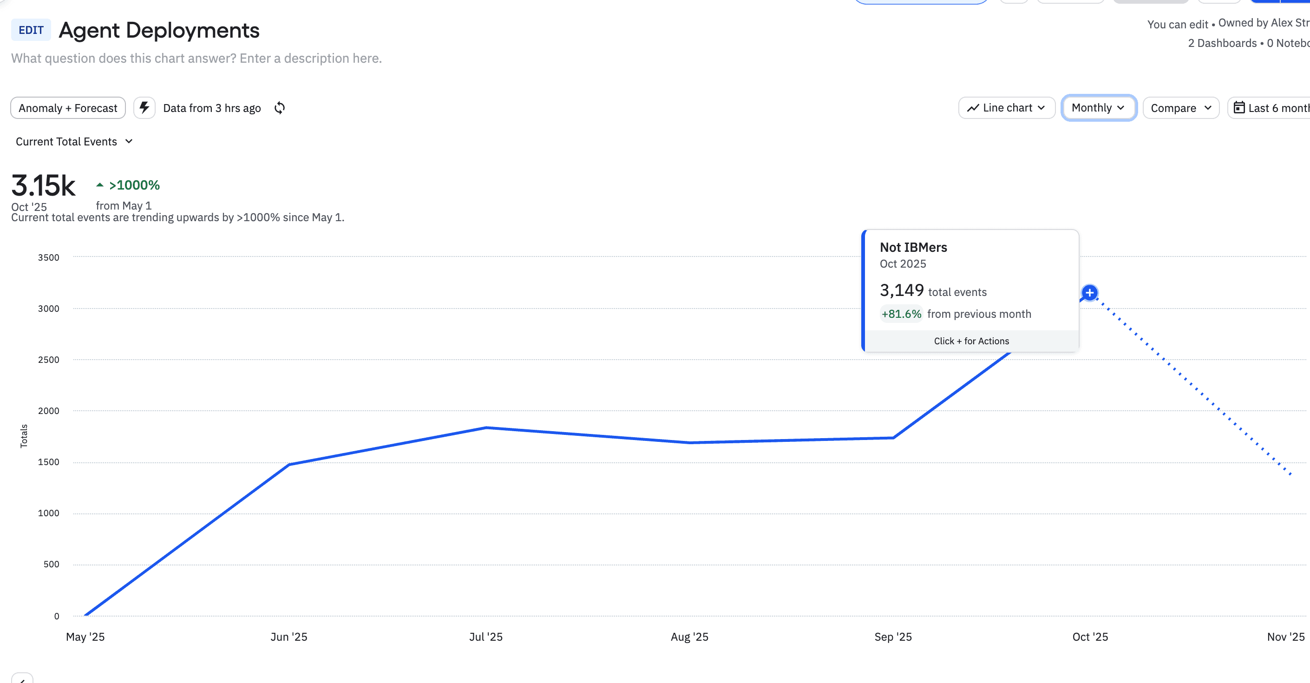Image resolution: width=1310 pixels, height=683 pixels.
Task: Click the Agent Deployments chart title
Action: (159, 31)
